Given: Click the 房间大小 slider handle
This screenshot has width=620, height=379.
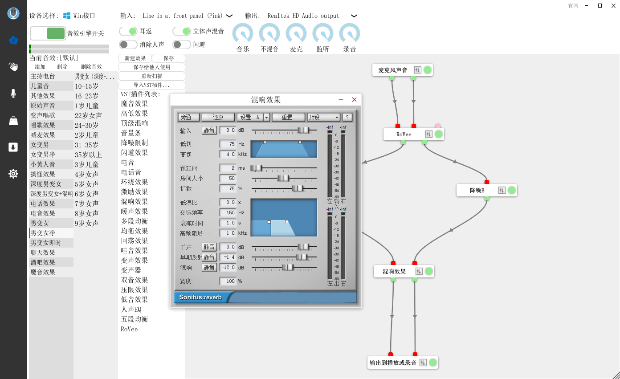Looking at the screenshot, I should click(x=283, y=178).
